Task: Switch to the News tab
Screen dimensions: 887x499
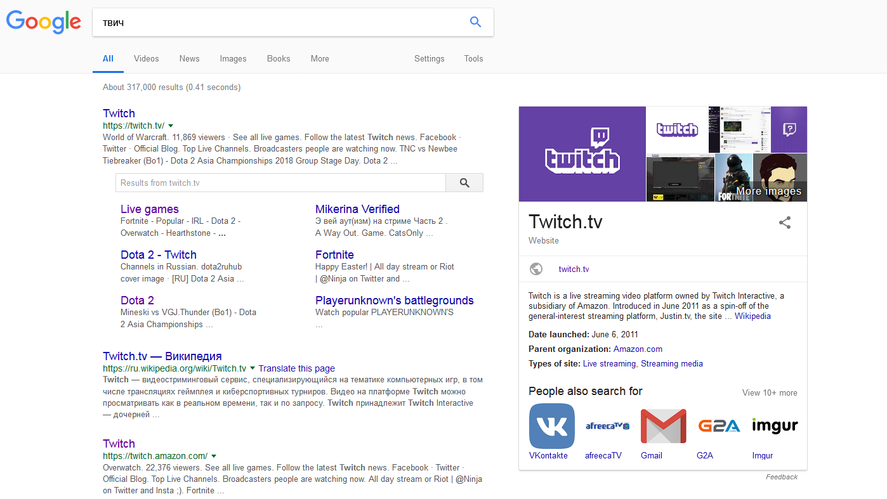Action: [189, 58]
